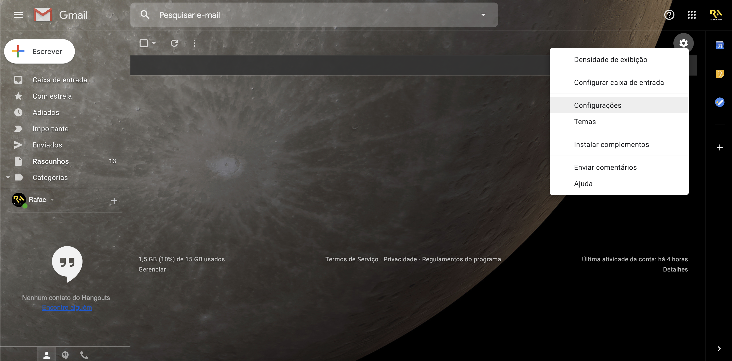Open Google Tasks side panel icon
The width and height of the screenshot is (732, 361).
(x=719, y=102)
